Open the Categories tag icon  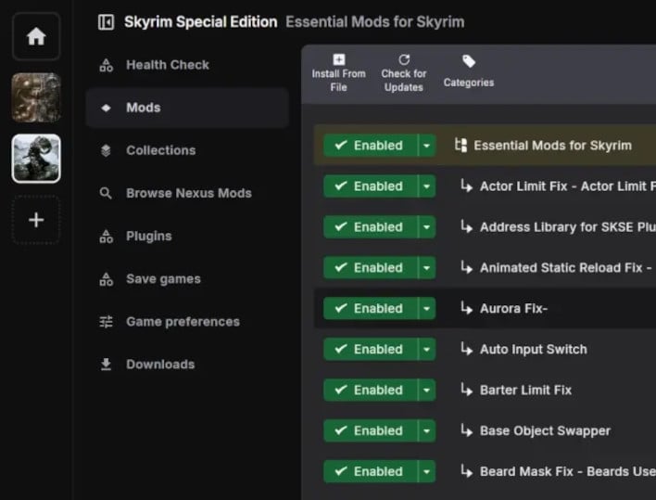[x=469, y=61]
